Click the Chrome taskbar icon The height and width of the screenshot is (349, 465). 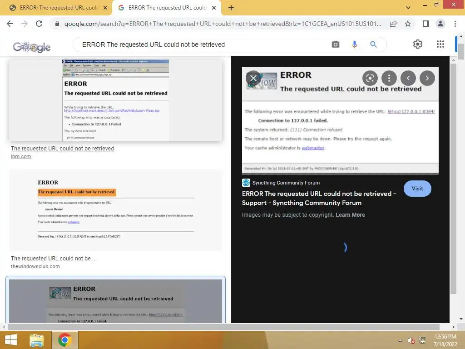pyautogui.click(x=64, y=340)
